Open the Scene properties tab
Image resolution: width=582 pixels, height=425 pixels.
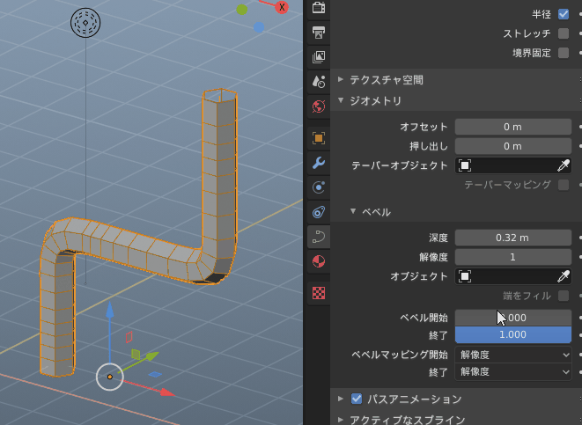[319, 82]
